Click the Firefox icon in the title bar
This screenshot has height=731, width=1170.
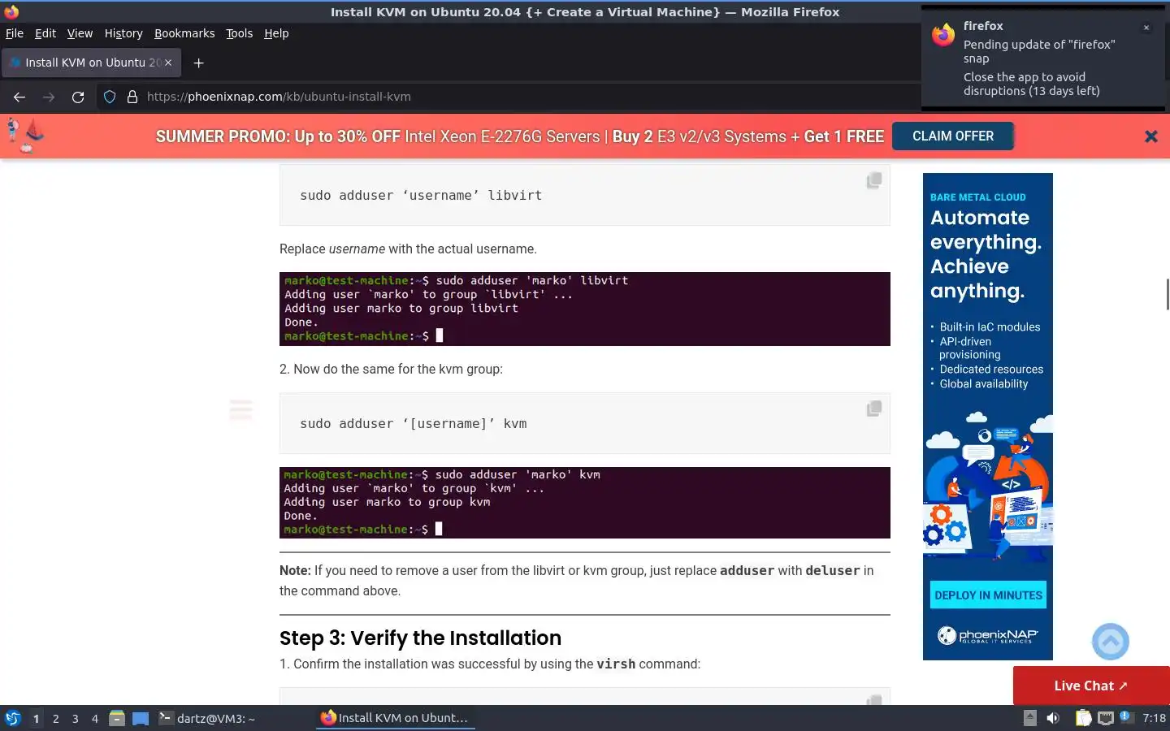click(x=11, y=11)
